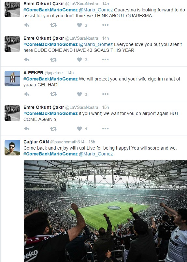Open A.PEKER's Beşiktaş logo avatar

[12, 79]
